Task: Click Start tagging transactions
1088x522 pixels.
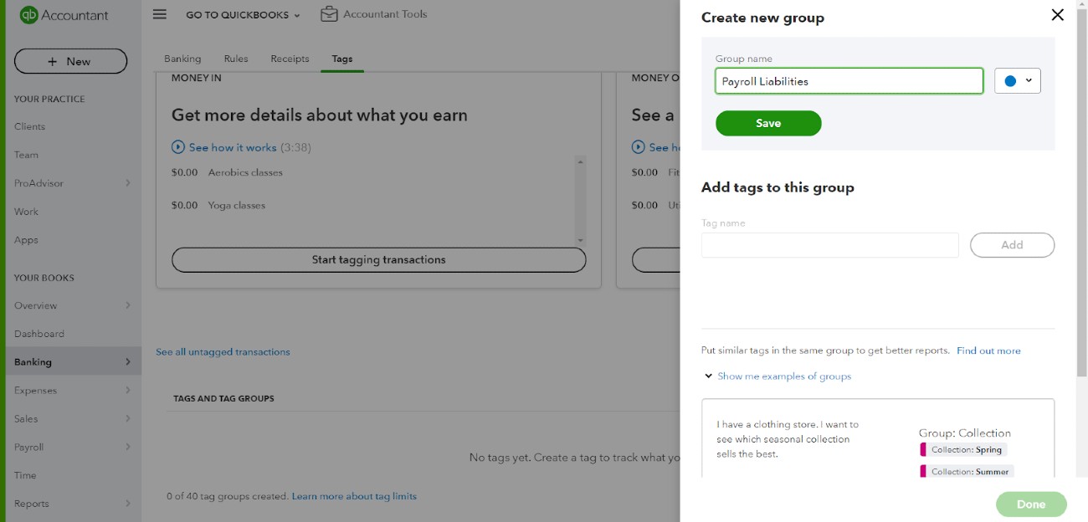Action: pyautogui.click(x=378, y=259)
